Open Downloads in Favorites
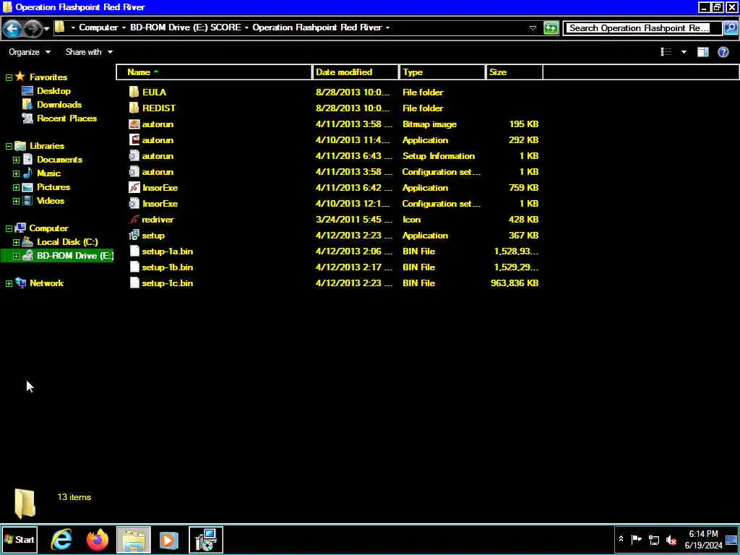 (59, 104)
